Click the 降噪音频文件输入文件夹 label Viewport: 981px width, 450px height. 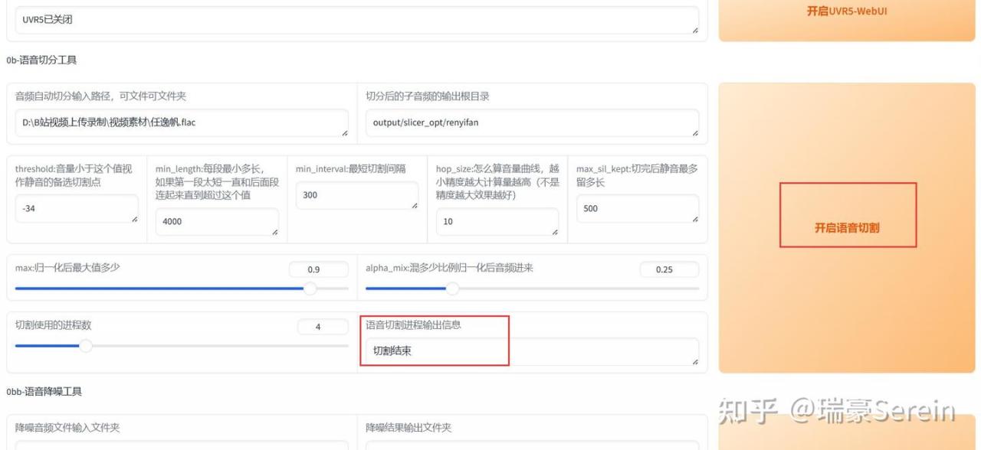(67, 427)
